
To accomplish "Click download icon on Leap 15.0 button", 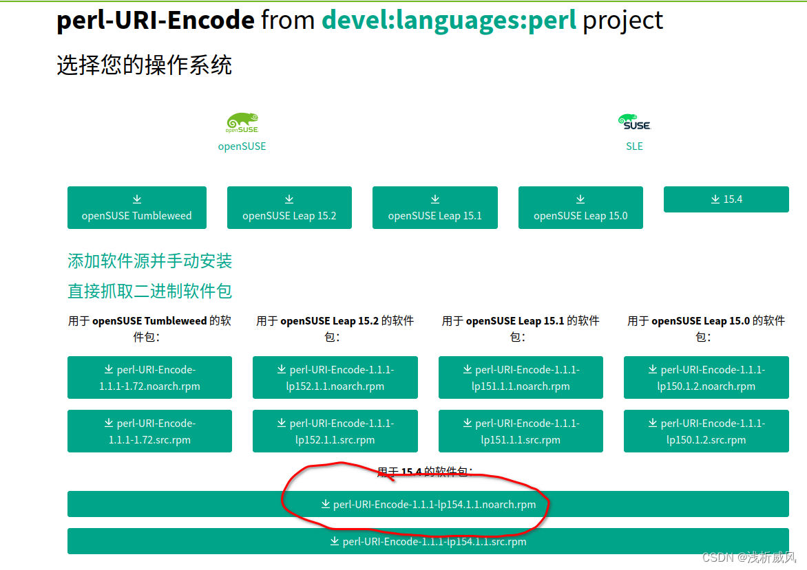I will pos(580,199).
